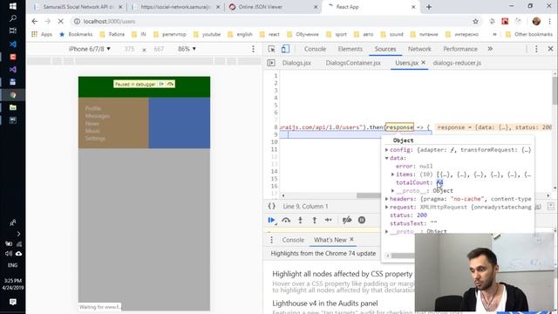Open the english bookmarks folder
The height and width of the screenshot is (314, 558).
click(x=241, y=35)
